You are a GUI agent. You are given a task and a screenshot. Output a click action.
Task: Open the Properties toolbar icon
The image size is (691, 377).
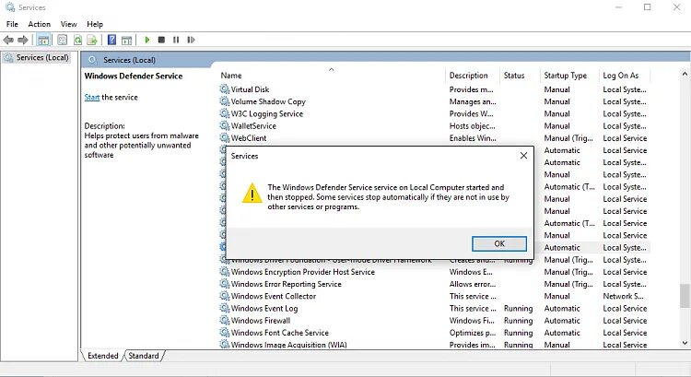pos(63,41)
